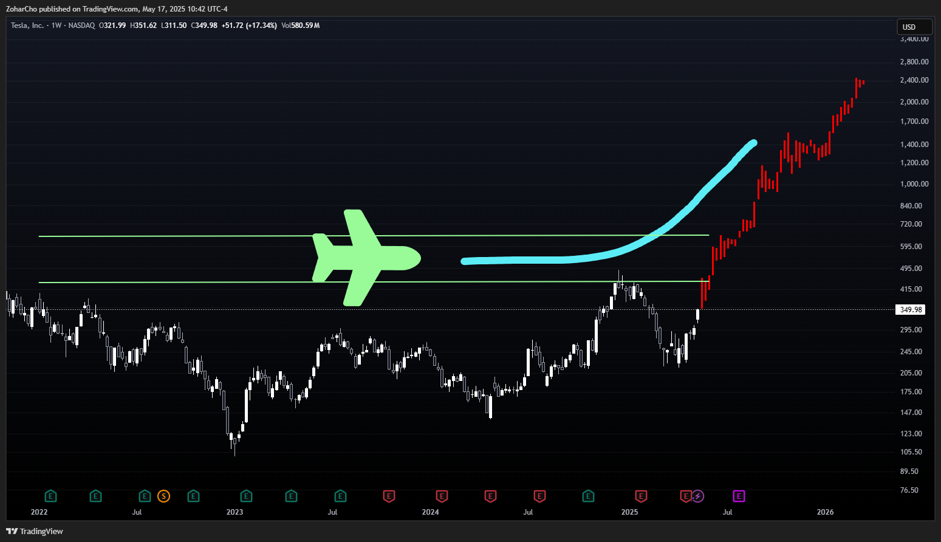This screenshot has height=542, width=941.
Task: Click the 2023 time axis label
Action: [234, 512]
